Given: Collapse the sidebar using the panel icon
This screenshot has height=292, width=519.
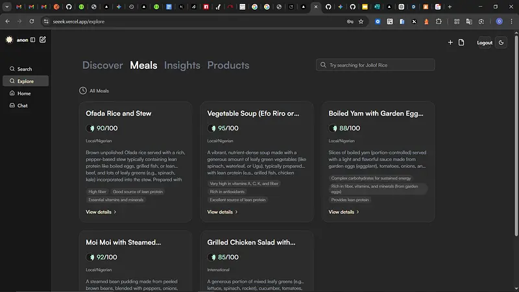Looking at the screenshot, I should (x=33, y=40).
